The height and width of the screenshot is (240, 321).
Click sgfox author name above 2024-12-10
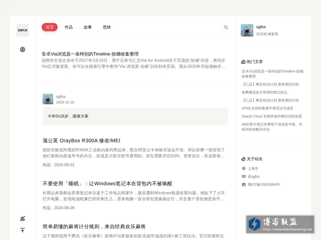(61, 97)
